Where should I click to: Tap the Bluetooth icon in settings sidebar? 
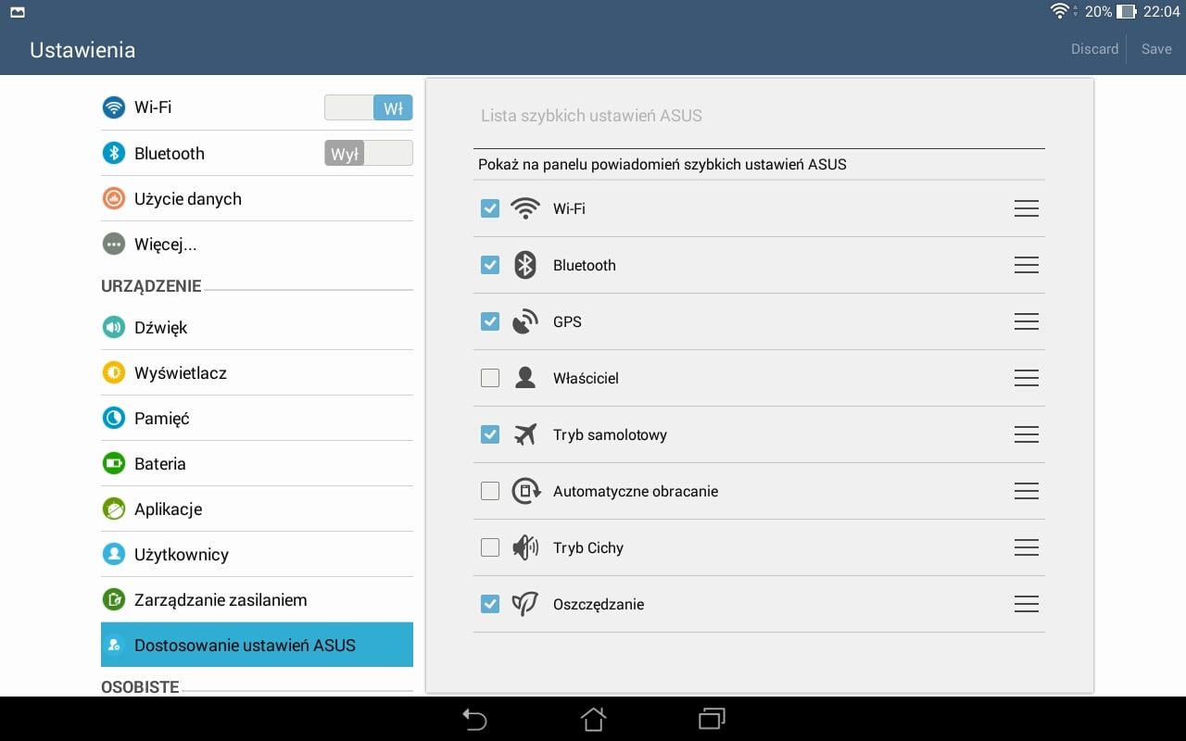(113, 153)
